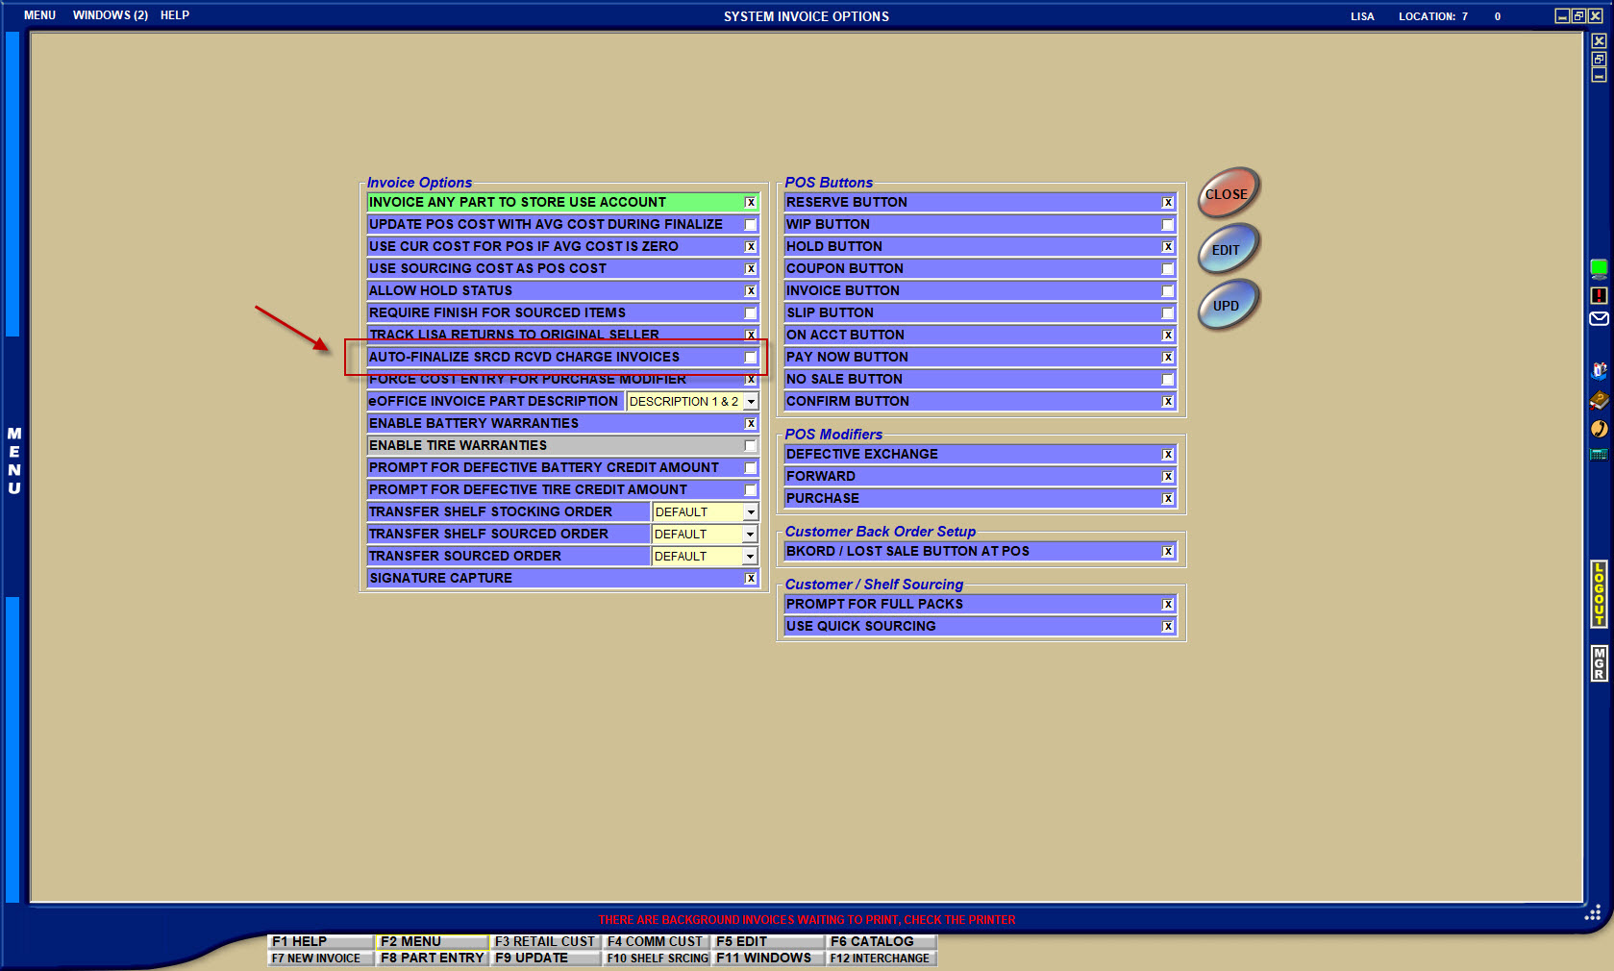The image size is (1614, 971).
Task: Open the orange telephone icon
Action: [x=1599, y=429]
